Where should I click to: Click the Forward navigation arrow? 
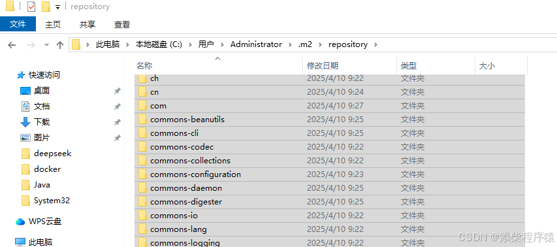pos(31,45)
